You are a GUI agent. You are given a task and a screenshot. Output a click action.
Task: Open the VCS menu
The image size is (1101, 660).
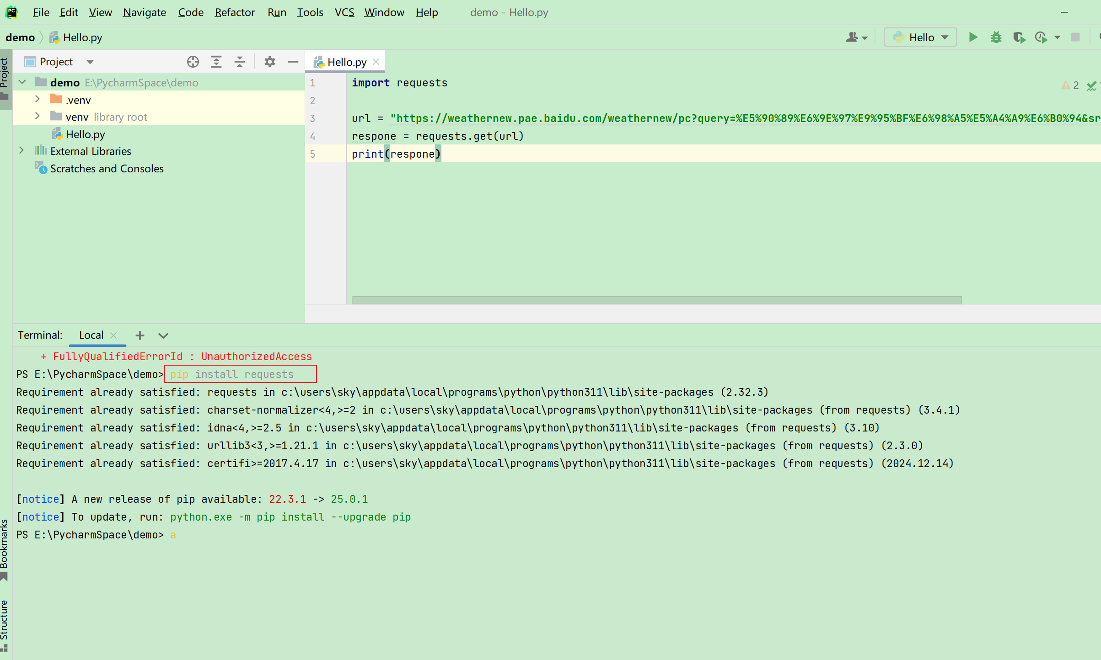coord(344,12)
